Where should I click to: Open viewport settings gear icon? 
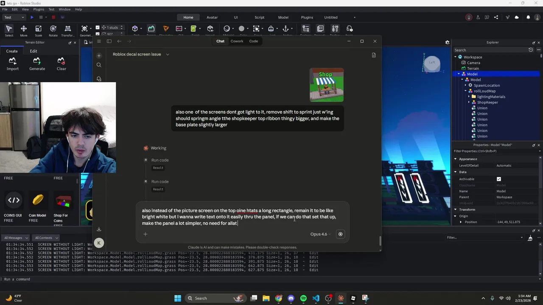447,42
